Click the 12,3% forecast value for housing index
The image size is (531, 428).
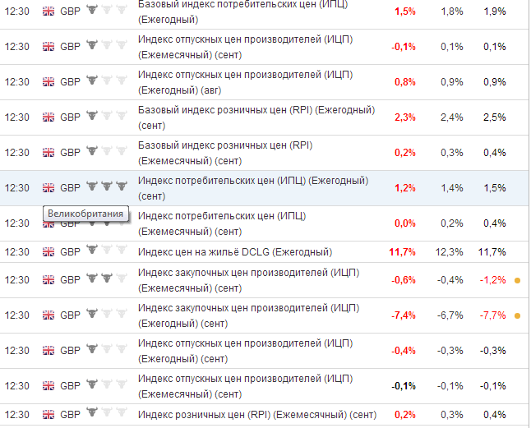449,252
